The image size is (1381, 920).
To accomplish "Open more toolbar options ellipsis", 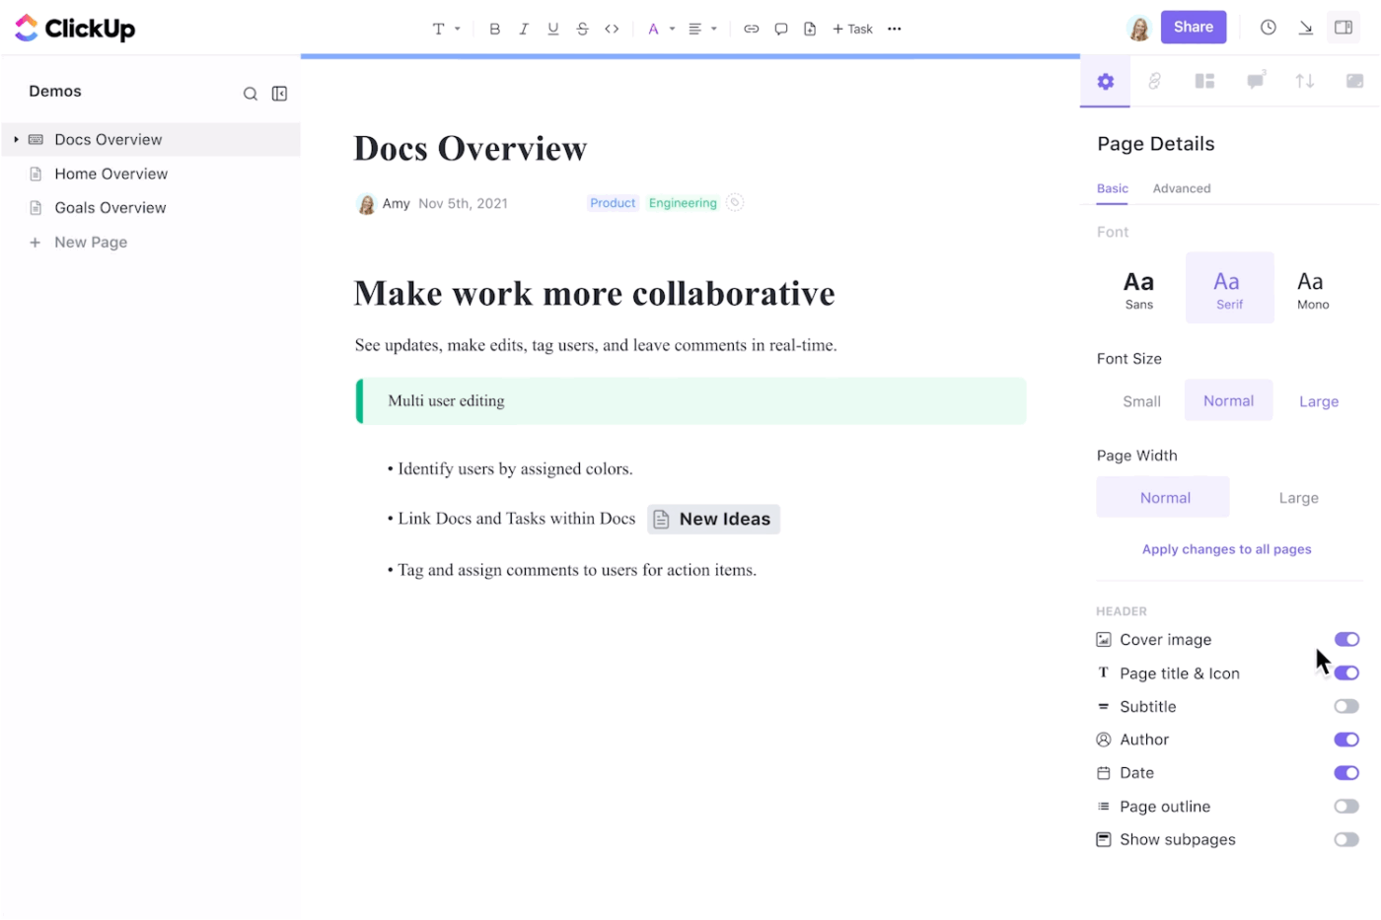I will pyautogui.click(x=895, y=29).
